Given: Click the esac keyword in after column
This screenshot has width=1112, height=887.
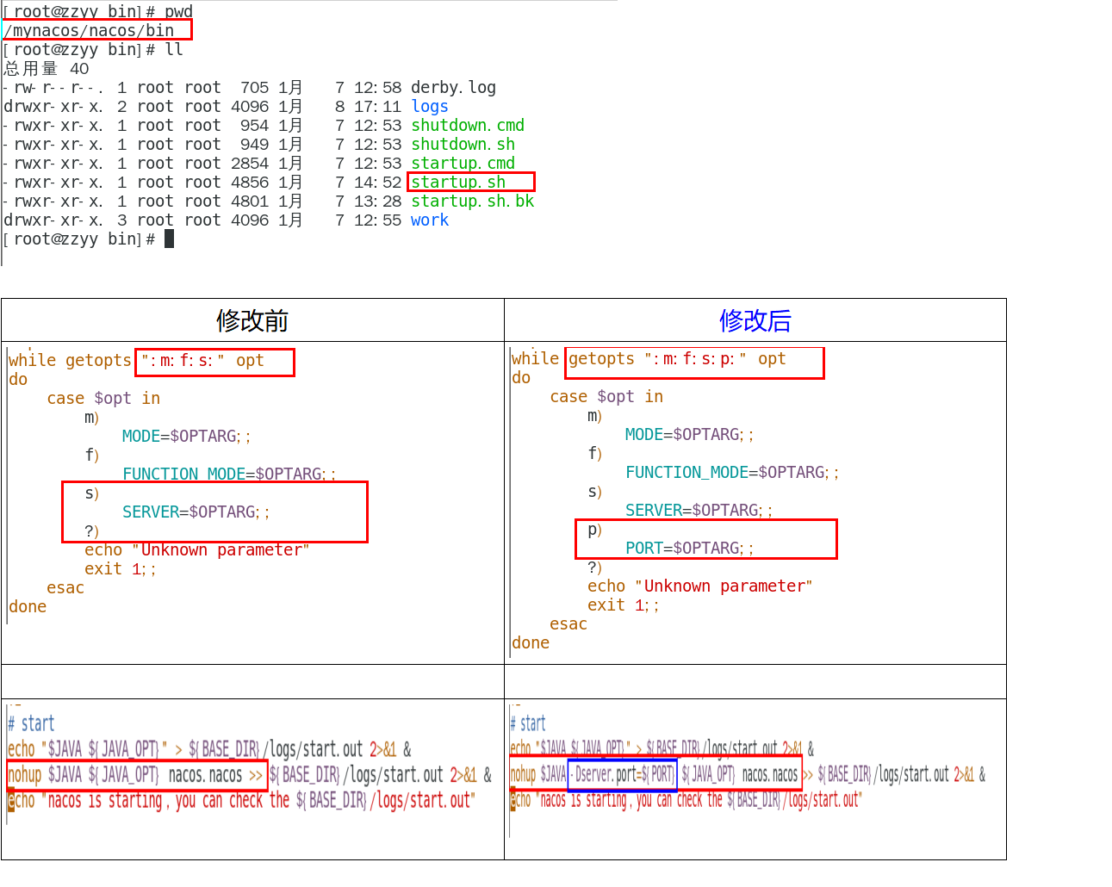Looking at the screenshot, I should 568,624.
